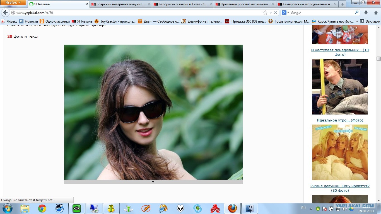Screen dimensions: 381x214
Task: Switch to the 'Белоруска о жизни в Китае' tab
Action: pyautogui.click(x=183, y=4)
